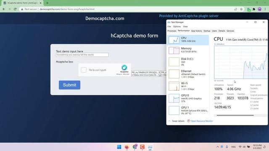This screenshot has width=269, height=151.
Task: Select Memory in performance list
Action: 188,50
